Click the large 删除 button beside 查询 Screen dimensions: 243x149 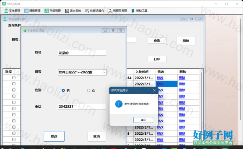point(186,41)
